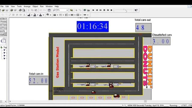The image size is (192, 108).
Task: Open the Arrange menu
Action: pos(27,6)
